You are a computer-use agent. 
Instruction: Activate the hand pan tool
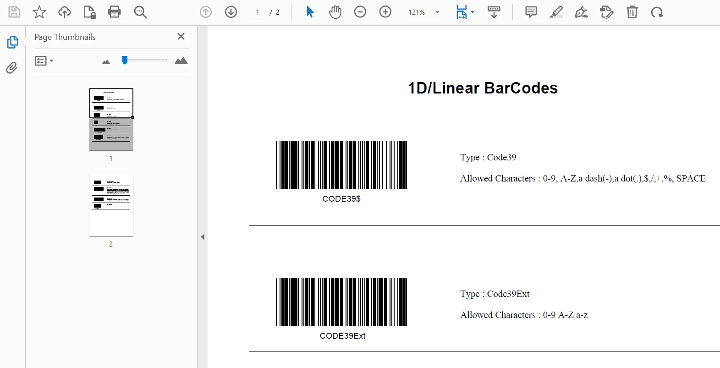335,12
